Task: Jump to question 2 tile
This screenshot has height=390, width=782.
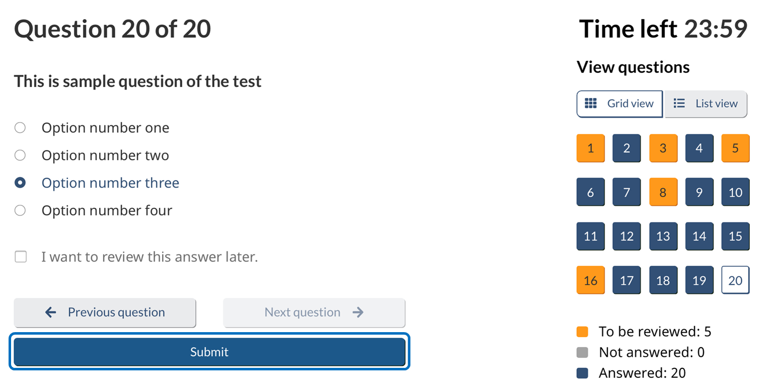Action: click(627, 148)
